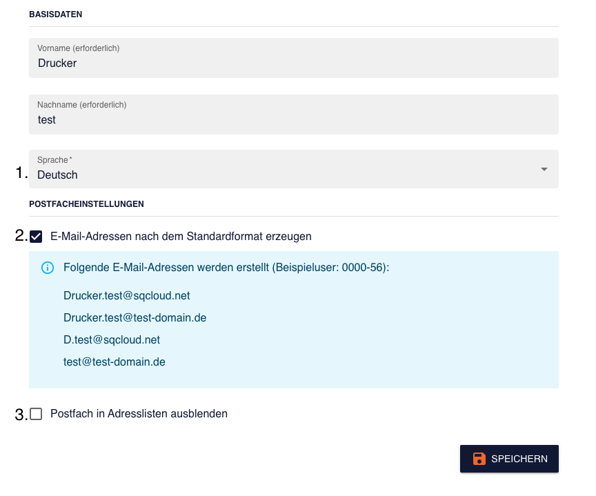Click the test@test-domain.de address line
Viewport: 596px width, 496px height.
click(x=114, y=361)
